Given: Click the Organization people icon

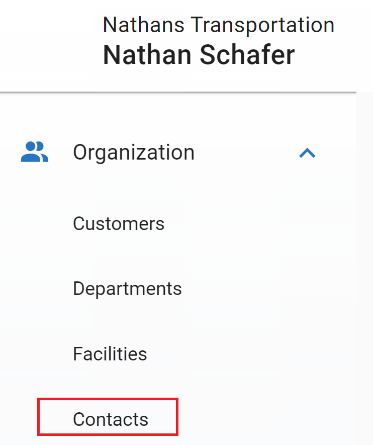Looking at the screenshot, I should [35, 152].
